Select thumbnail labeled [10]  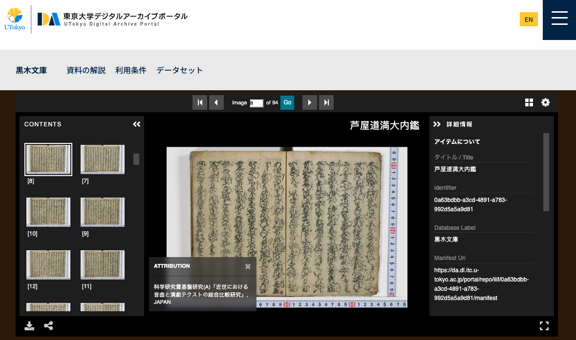click(48, 212)
